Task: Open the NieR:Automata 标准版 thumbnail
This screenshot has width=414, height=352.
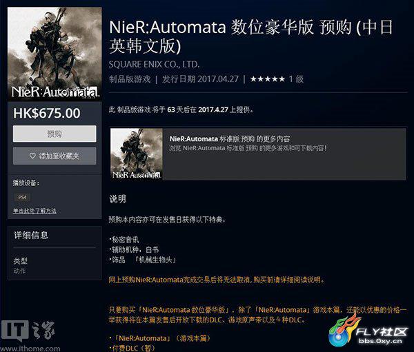Action: [137, 154]
